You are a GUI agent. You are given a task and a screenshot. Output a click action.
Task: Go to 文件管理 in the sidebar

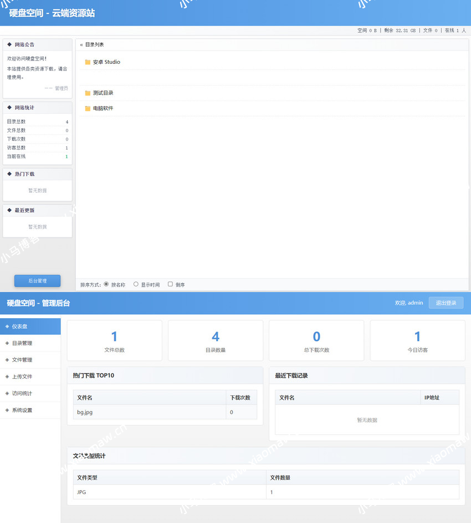22,360
